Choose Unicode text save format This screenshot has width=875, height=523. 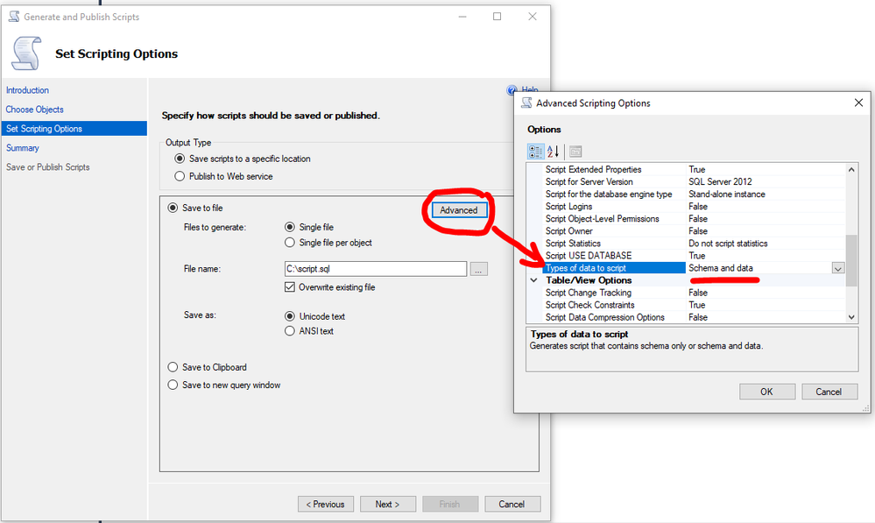(x=290, y=316)
